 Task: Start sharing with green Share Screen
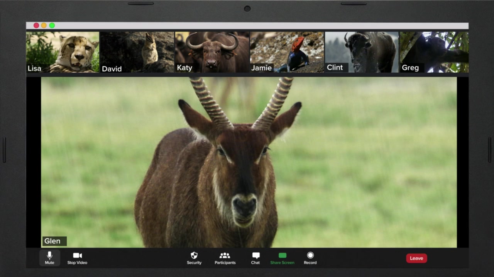click(282, 258)
